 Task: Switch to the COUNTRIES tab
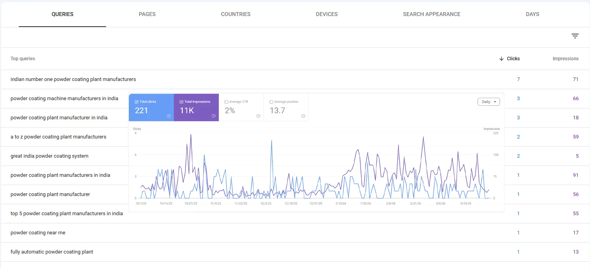click(235, 14)
